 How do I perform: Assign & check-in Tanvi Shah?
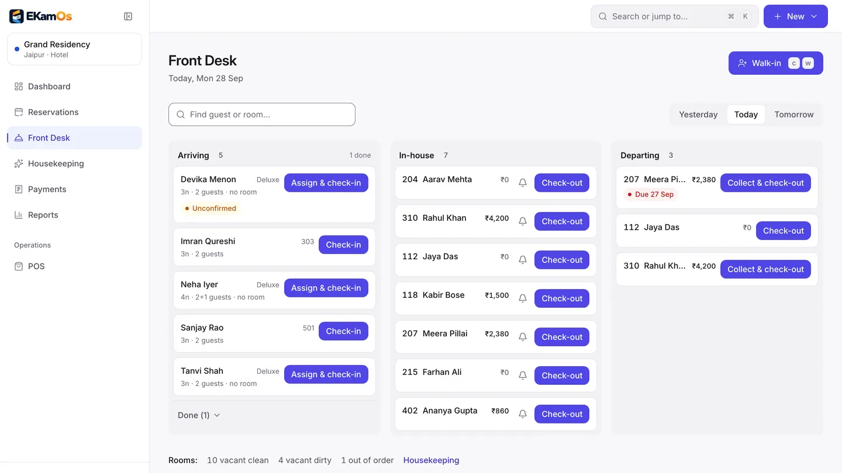click(326, 374)
